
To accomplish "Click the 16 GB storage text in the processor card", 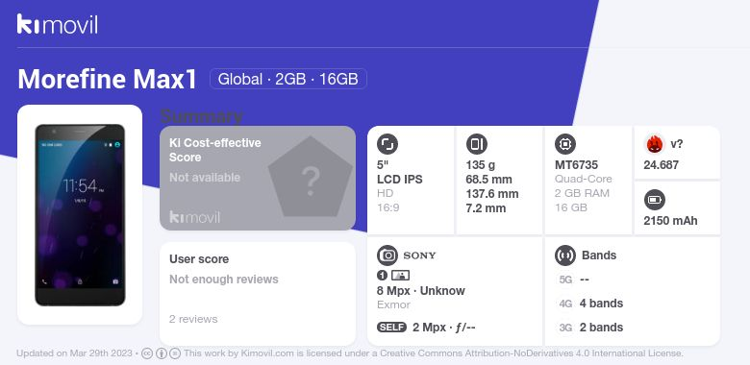I will click(570, 207).
